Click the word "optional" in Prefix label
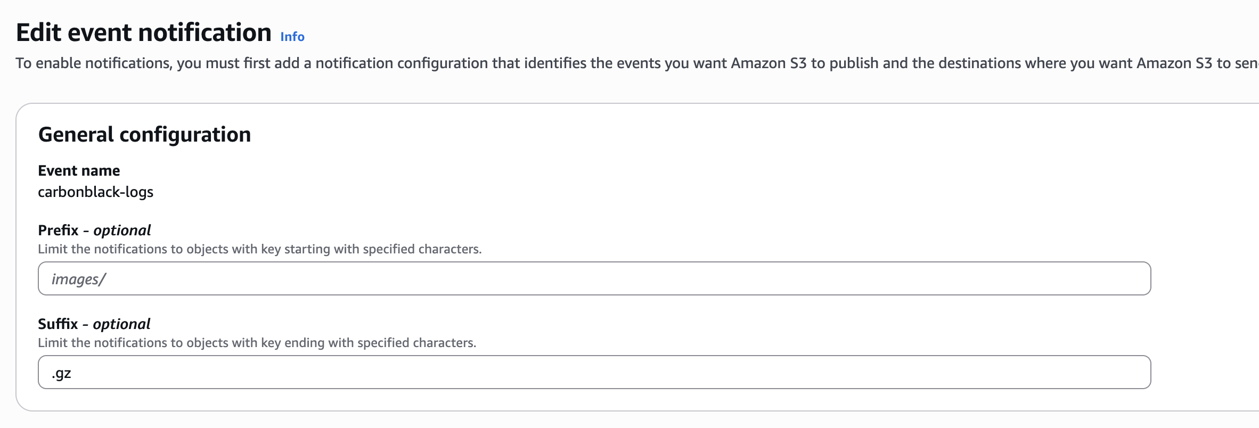Image resolution: width=1259 pixels, height=428 pixels. [x=122, y=231]
